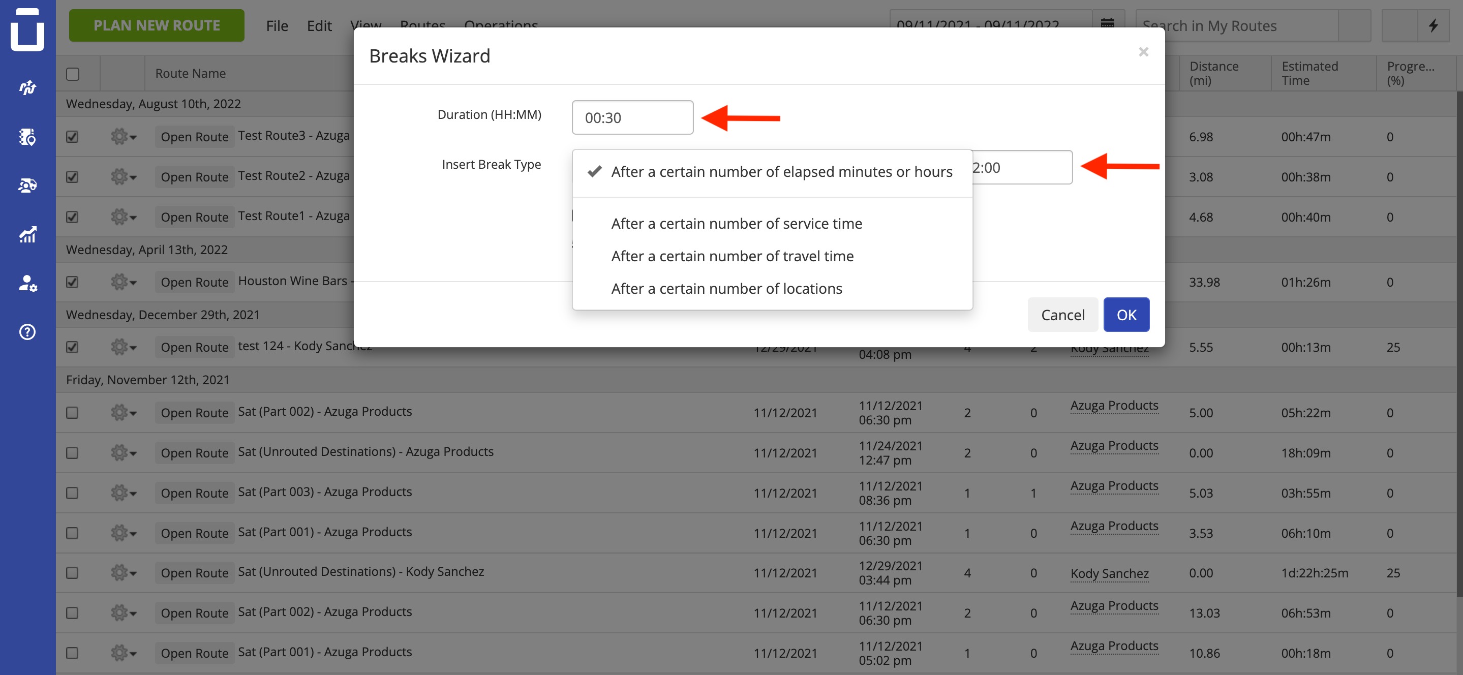Select 'After a certain number of locations'
Screen dimensions: 1463x675
coord(772,288)
